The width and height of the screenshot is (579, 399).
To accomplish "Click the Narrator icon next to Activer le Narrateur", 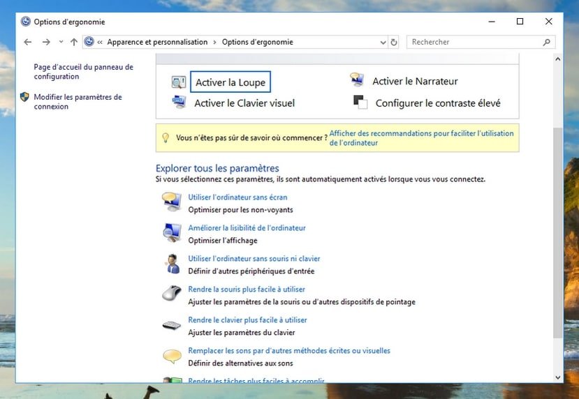I will [357, 80].
